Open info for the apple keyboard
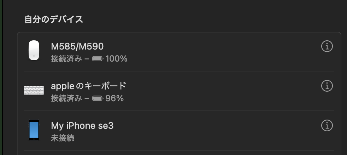347x155 pixels. [x=327, y=86]
